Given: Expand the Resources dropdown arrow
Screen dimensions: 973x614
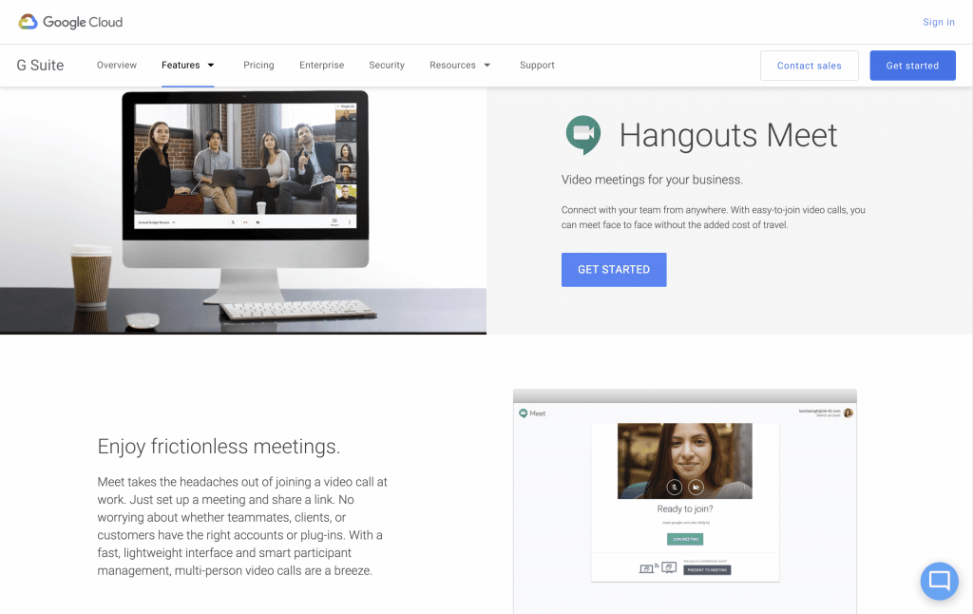Looking at the screenshot, I should pos(487,66).
